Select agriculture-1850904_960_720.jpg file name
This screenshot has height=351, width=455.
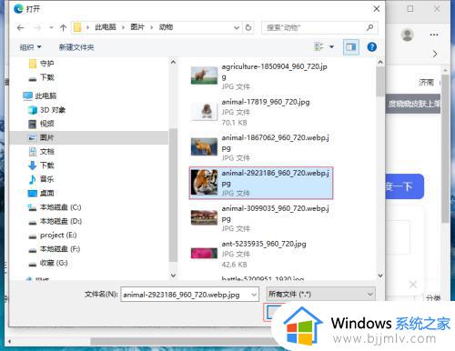coord(274,72)
